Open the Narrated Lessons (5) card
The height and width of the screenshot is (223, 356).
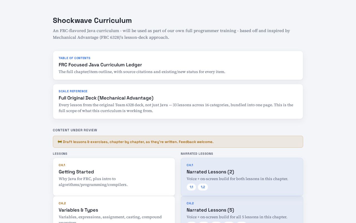point(242,210)
